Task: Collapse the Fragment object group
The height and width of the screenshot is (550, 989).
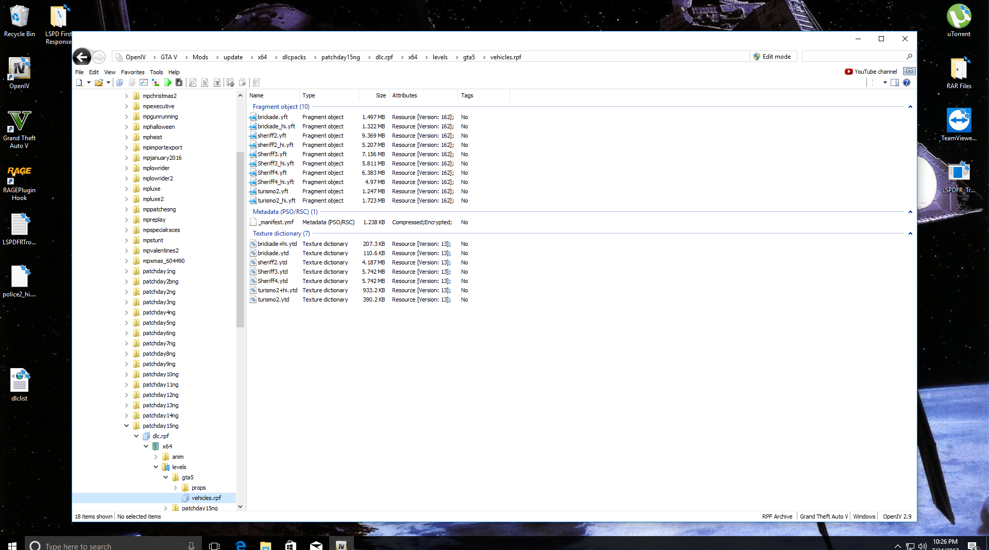Action: [910, 107]
